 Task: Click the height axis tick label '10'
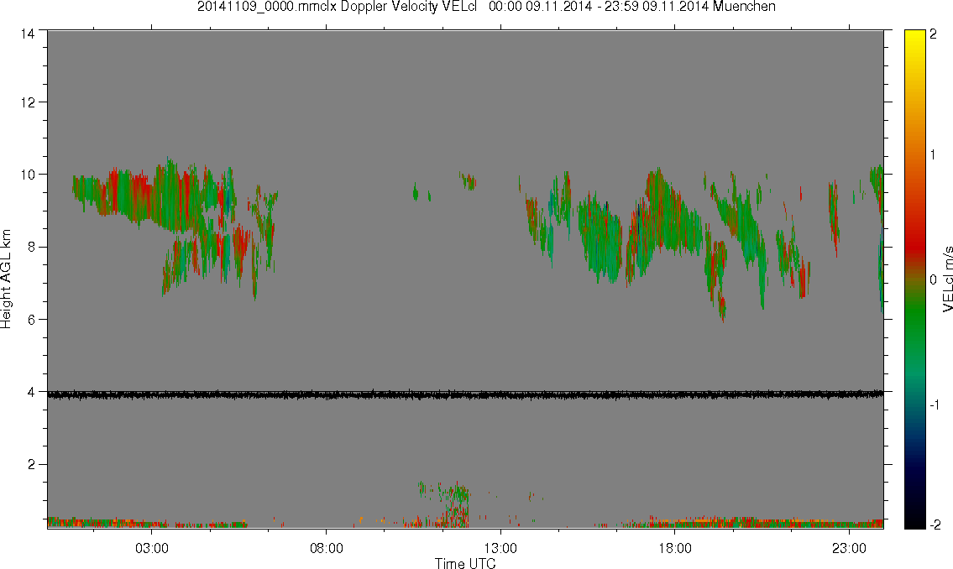[x=28, y=175]
